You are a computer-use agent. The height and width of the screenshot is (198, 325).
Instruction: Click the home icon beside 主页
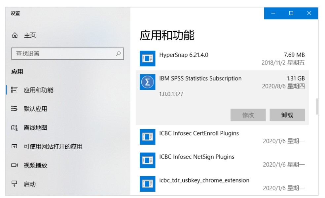[15, 35]
